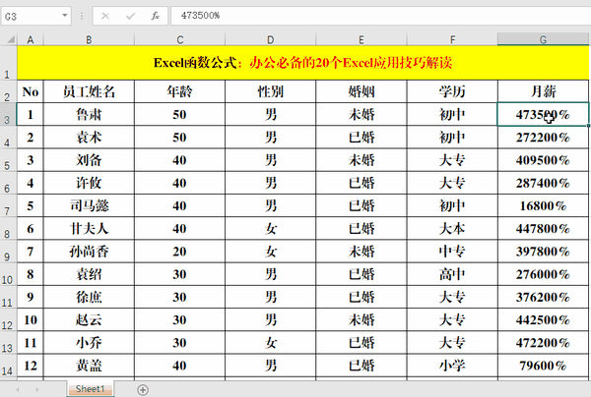Select column G header
This screenshot has width=591, height=397.
543,39
